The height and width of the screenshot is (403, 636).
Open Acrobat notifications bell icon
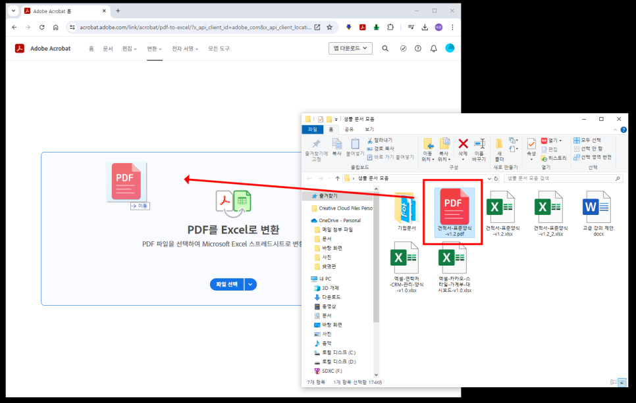coord(434,49)
